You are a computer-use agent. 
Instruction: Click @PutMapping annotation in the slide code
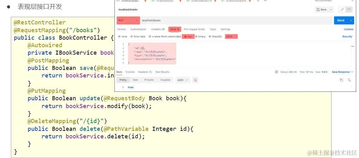coord(47,91)
